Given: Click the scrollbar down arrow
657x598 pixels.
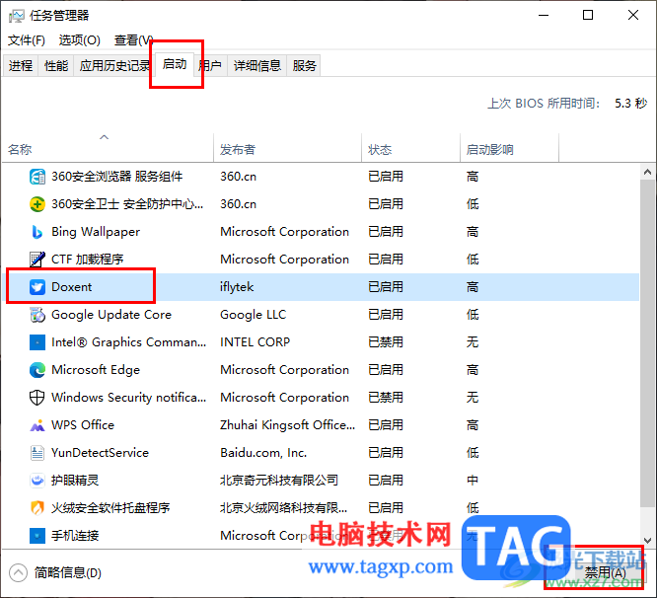Looking at the screenshot, I should pos(647,541).
